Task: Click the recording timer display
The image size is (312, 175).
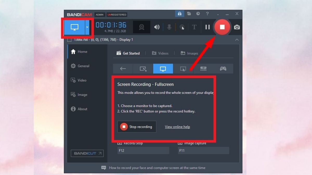Action: (111, 25)
